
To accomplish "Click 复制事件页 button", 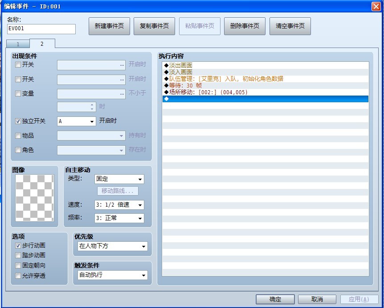I will point(154,26).
